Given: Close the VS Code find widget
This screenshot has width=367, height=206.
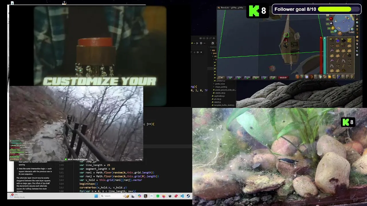Looking at the screenshot, I should pyautogui.click(x=201, y=52).
